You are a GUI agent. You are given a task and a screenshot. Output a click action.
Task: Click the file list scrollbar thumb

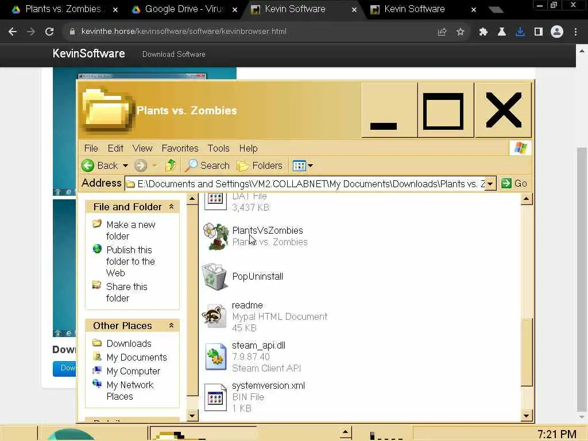(x=527, y=352)
